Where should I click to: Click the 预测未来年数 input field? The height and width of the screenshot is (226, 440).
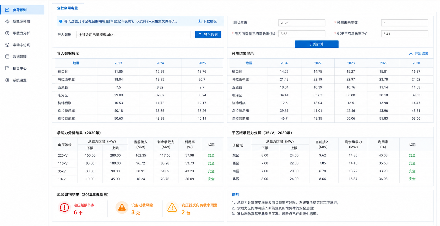coord(405,23)
